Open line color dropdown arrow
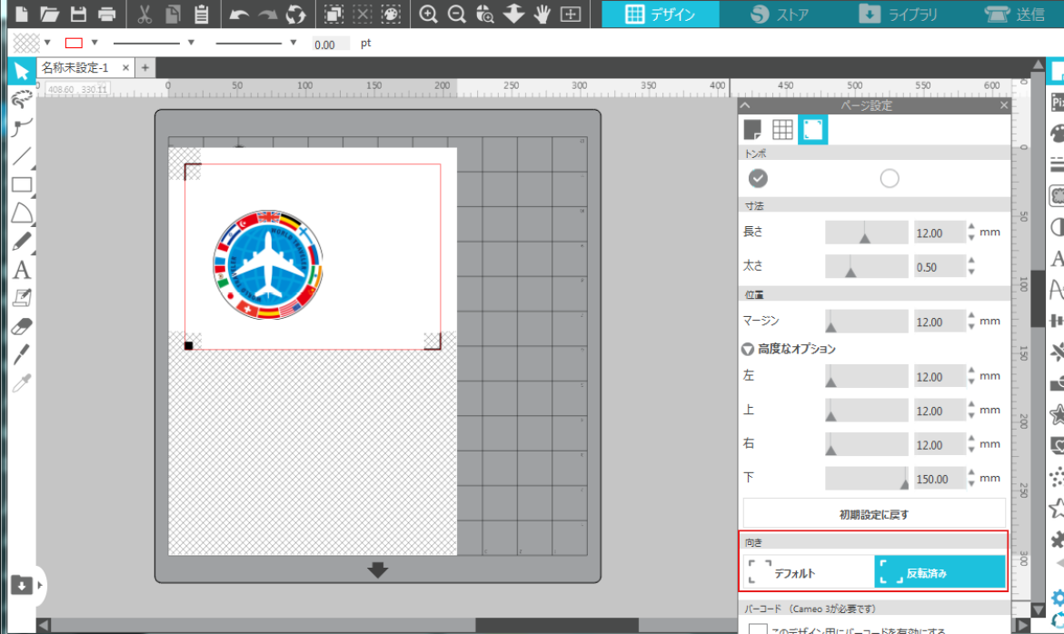 pos(94,43)
